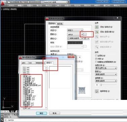This screenshot has width=127, height=122.
Task: Open the AutoCAD 经典 workspace dropdown
Action: (54, 2)
